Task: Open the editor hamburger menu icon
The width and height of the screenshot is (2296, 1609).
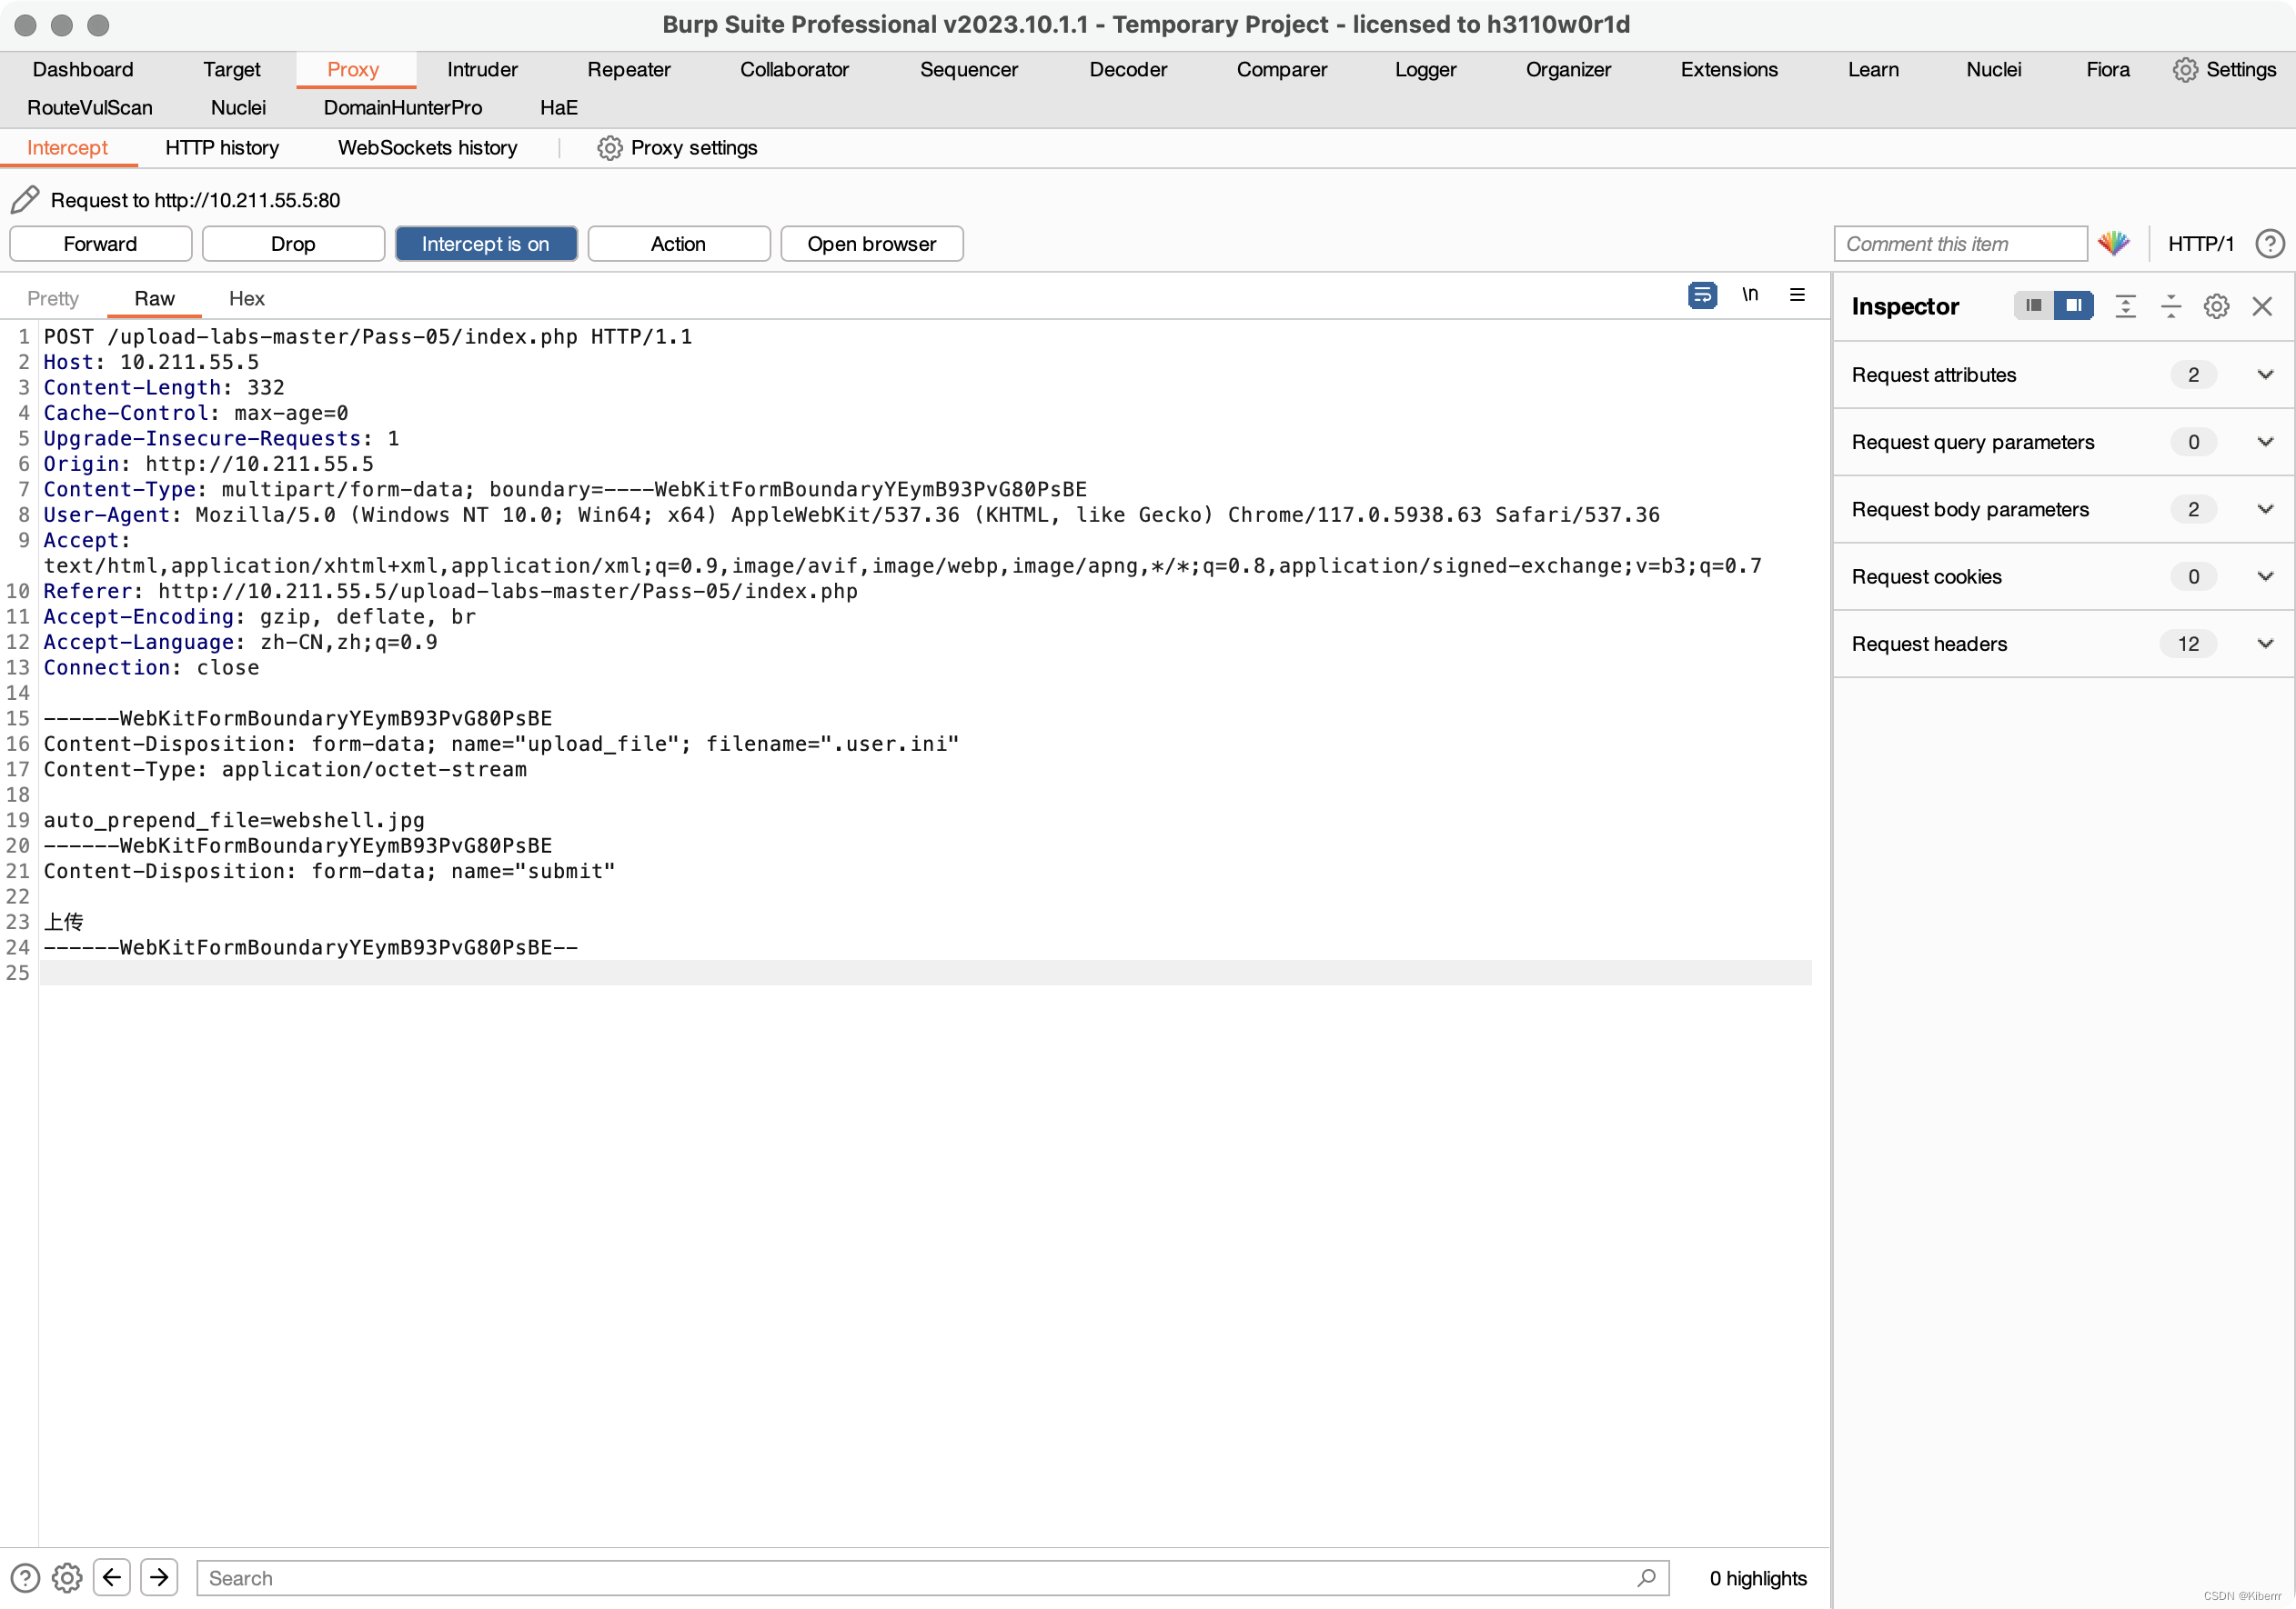Action: coord(1797,295)
